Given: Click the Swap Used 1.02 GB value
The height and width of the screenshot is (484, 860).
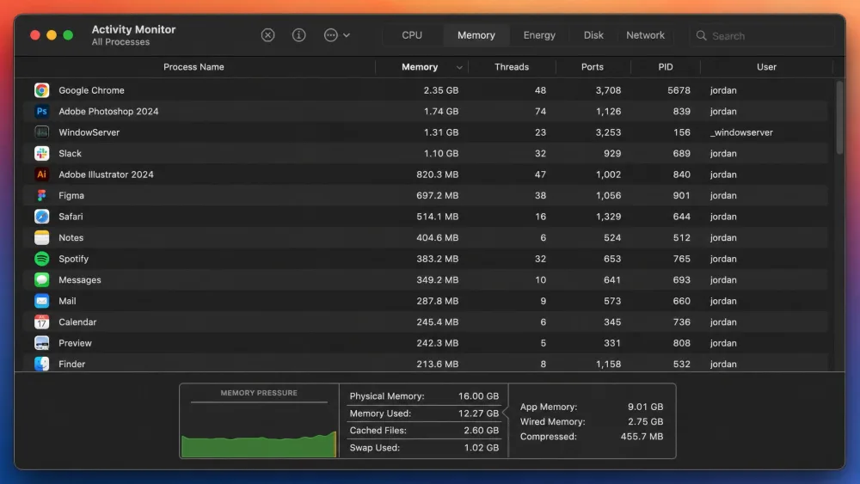Looking at the screenshot, I should (481, 447).
